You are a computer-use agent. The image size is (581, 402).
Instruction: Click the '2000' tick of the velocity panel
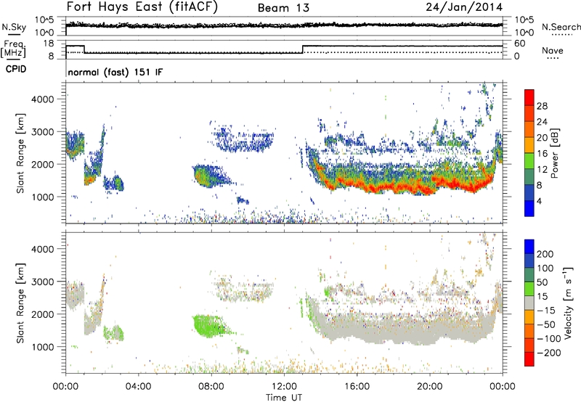[43, 314]
